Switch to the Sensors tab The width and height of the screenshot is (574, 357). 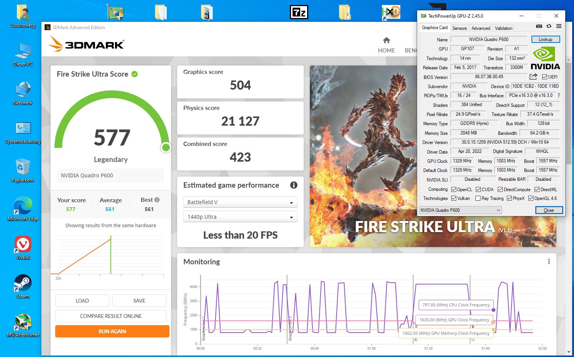[459, 28]
